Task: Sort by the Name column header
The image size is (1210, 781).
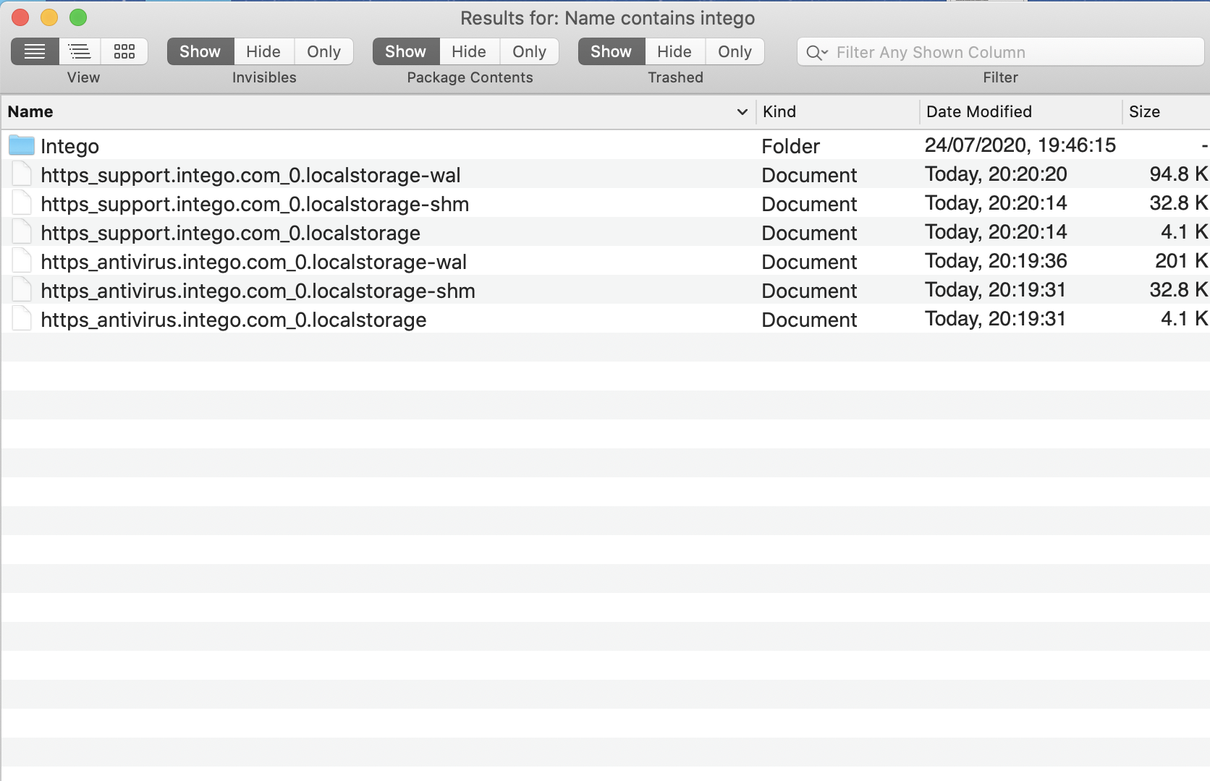Action: [378, 111]
